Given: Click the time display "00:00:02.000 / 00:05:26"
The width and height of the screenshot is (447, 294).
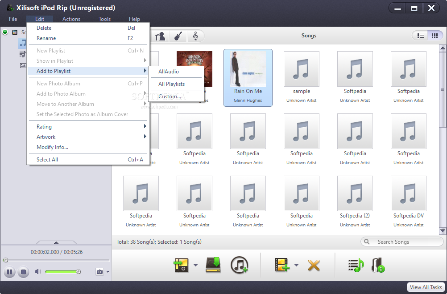Looking at the screenshot, I should tap(57, 252).
